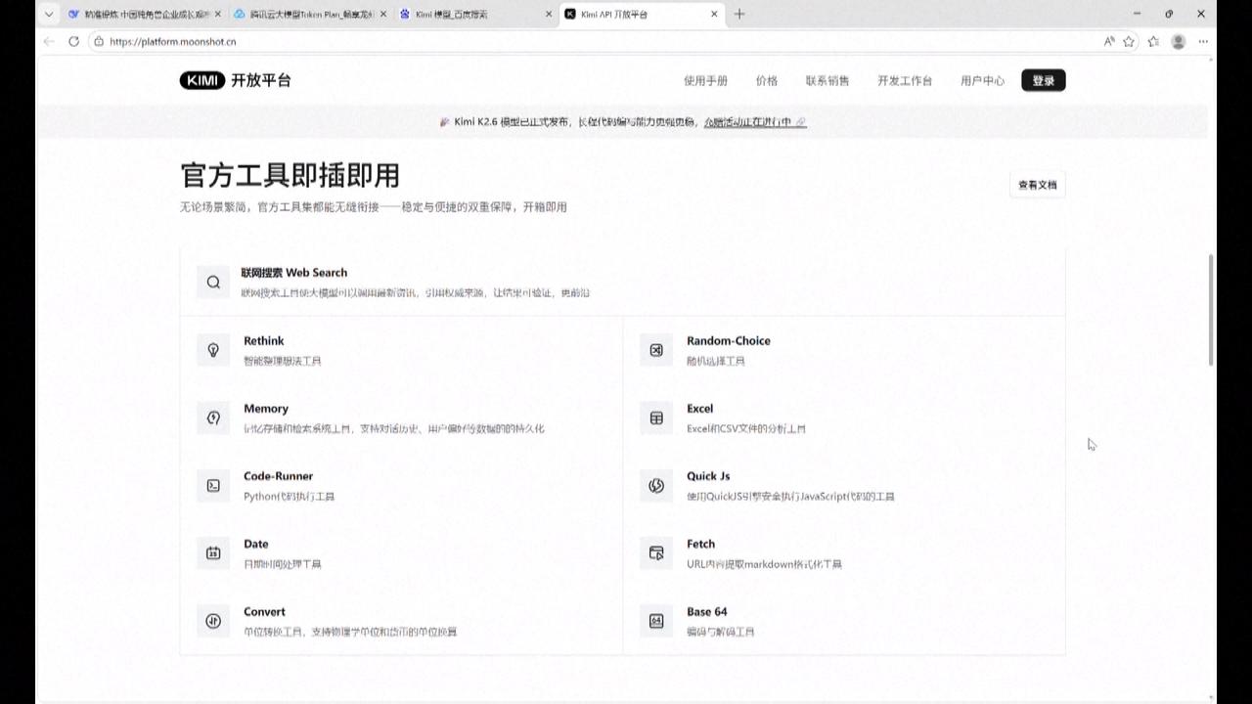This screenshot has height=704, width=1252.
Task: Click the Rethink lightbulb icon
Action: tap(213, 350)
